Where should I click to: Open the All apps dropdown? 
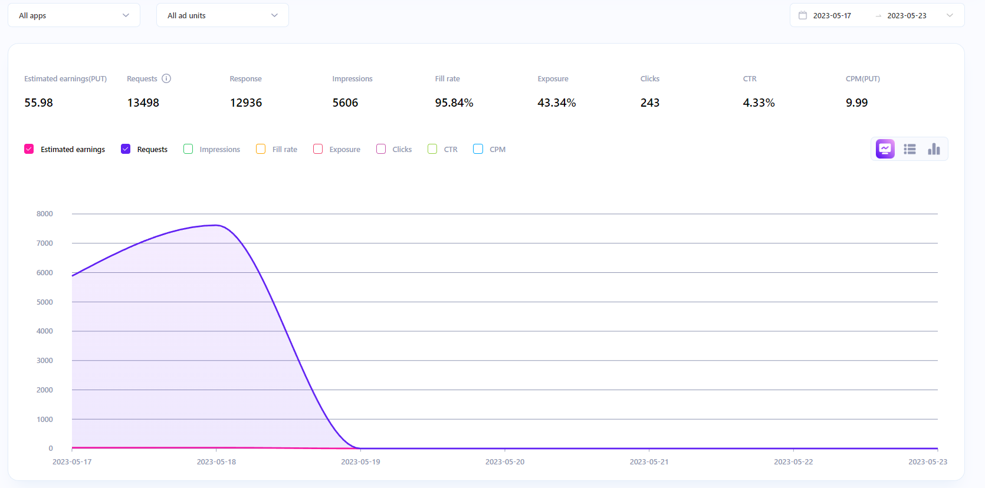tap(74, 15)
